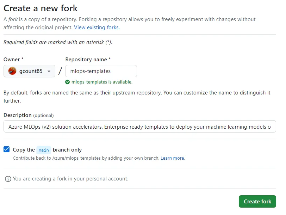Screen dimensions: 286x215
Task: Click the Description (optional) label
Action: point(29,115)
